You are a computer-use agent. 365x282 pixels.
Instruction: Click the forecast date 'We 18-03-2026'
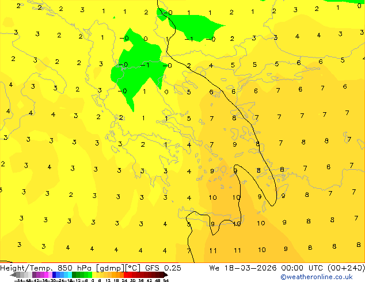[243, 268]
